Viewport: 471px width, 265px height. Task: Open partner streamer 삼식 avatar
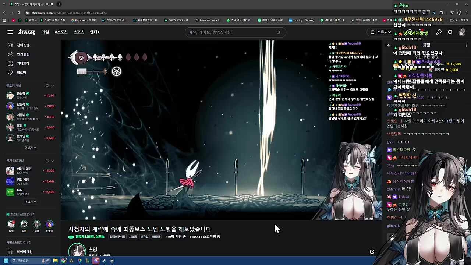(11, 225)
